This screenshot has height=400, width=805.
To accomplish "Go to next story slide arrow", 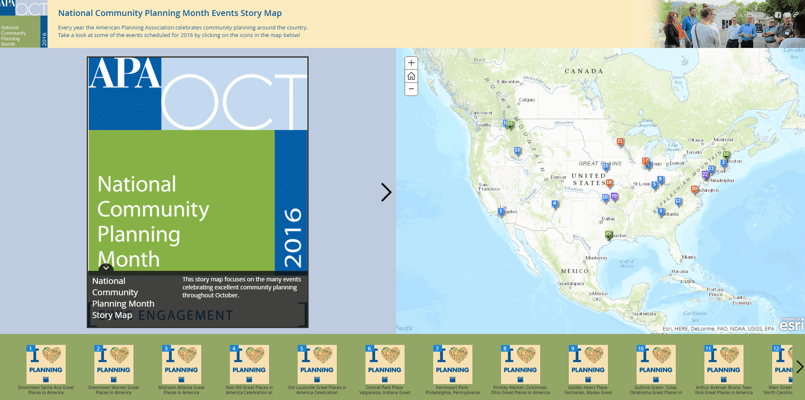I will [x=386, y=192].
